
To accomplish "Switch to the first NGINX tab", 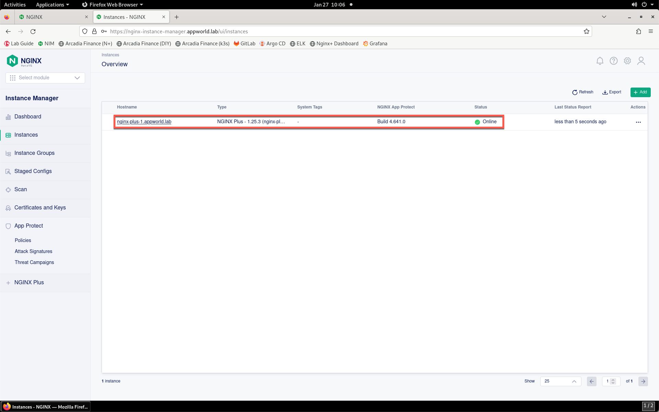I will click(x=53, y=17).
